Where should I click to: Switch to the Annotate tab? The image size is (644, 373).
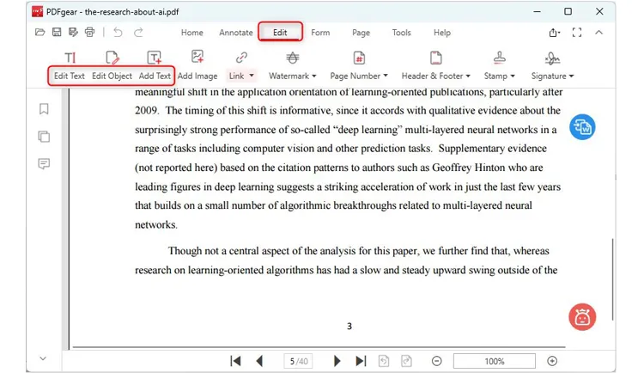click(236, 33)
